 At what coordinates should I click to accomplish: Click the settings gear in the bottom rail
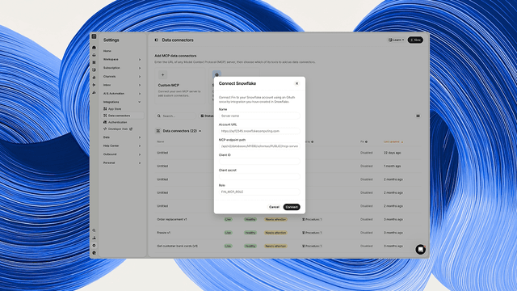pos(94,246)
